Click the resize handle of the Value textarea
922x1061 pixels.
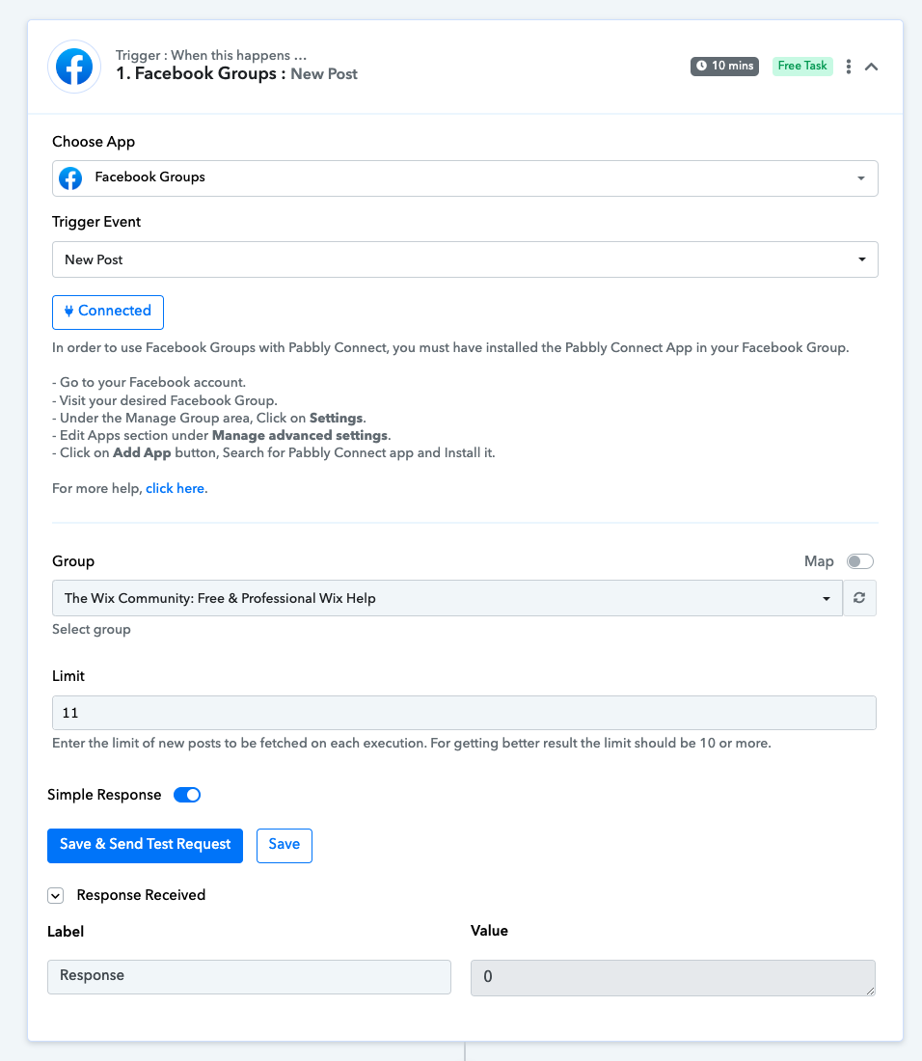pos(870,991)
